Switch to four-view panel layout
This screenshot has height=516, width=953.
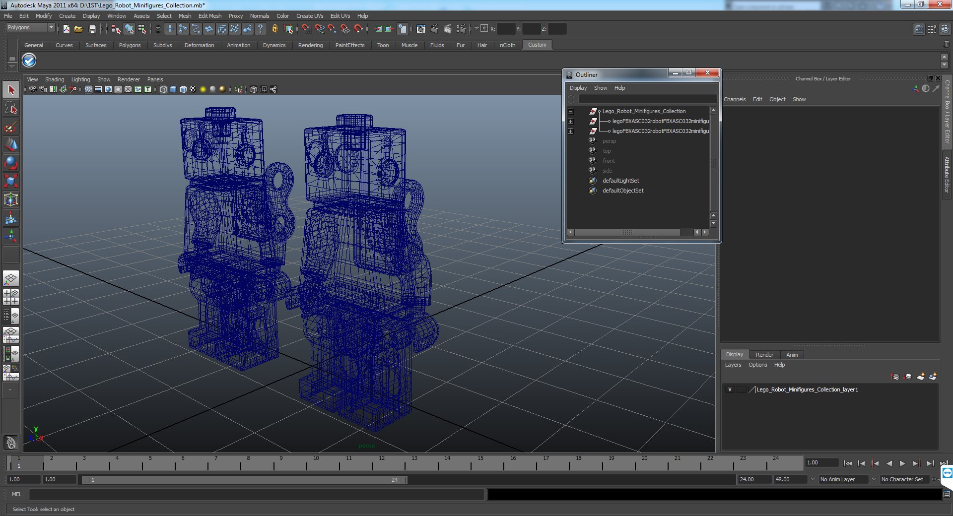[x=11, y=297]
